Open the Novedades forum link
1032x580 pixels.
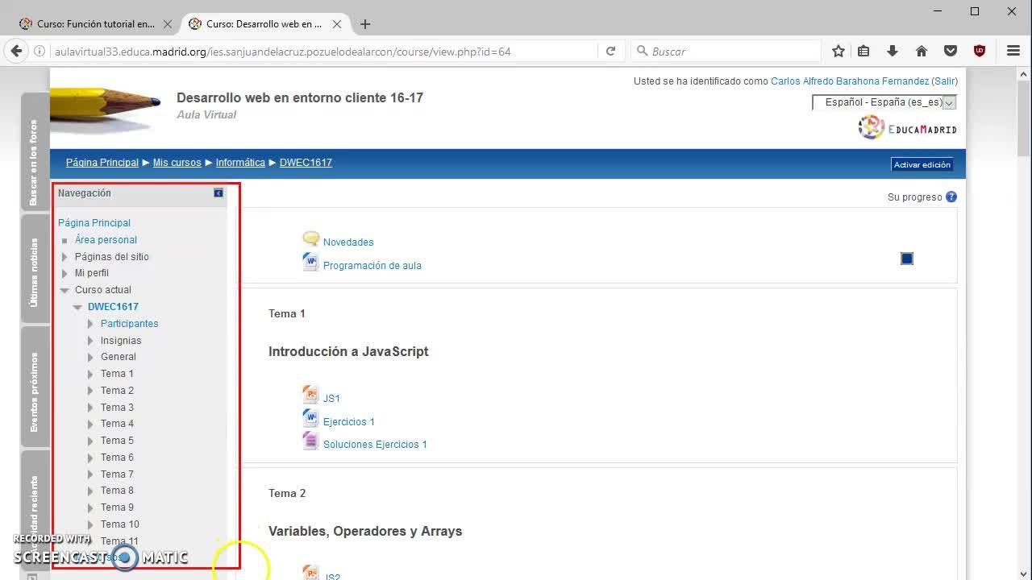348,242
